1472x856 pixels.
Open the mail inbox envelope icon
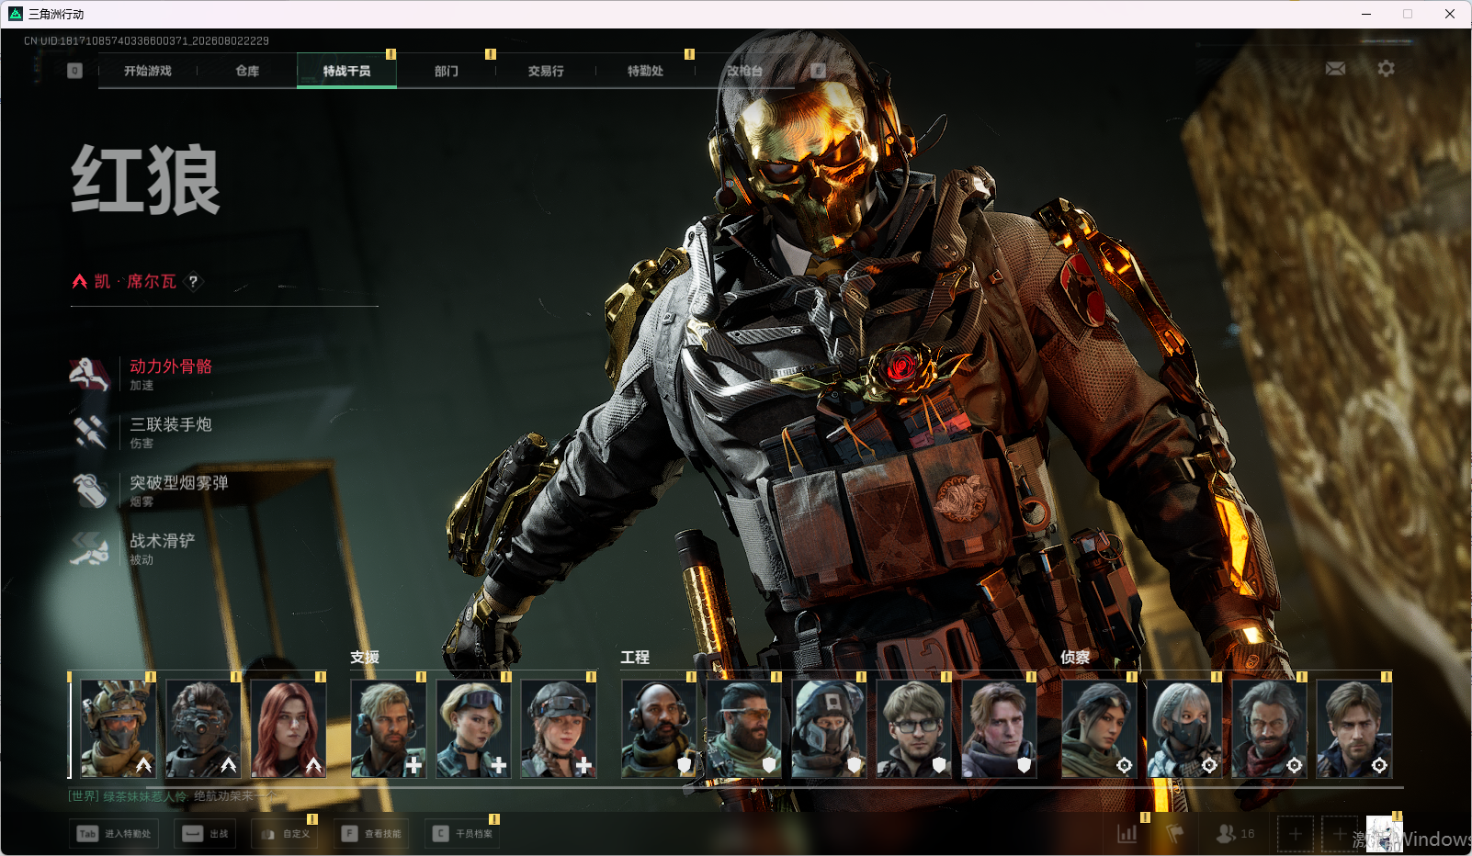[1335, 69]
